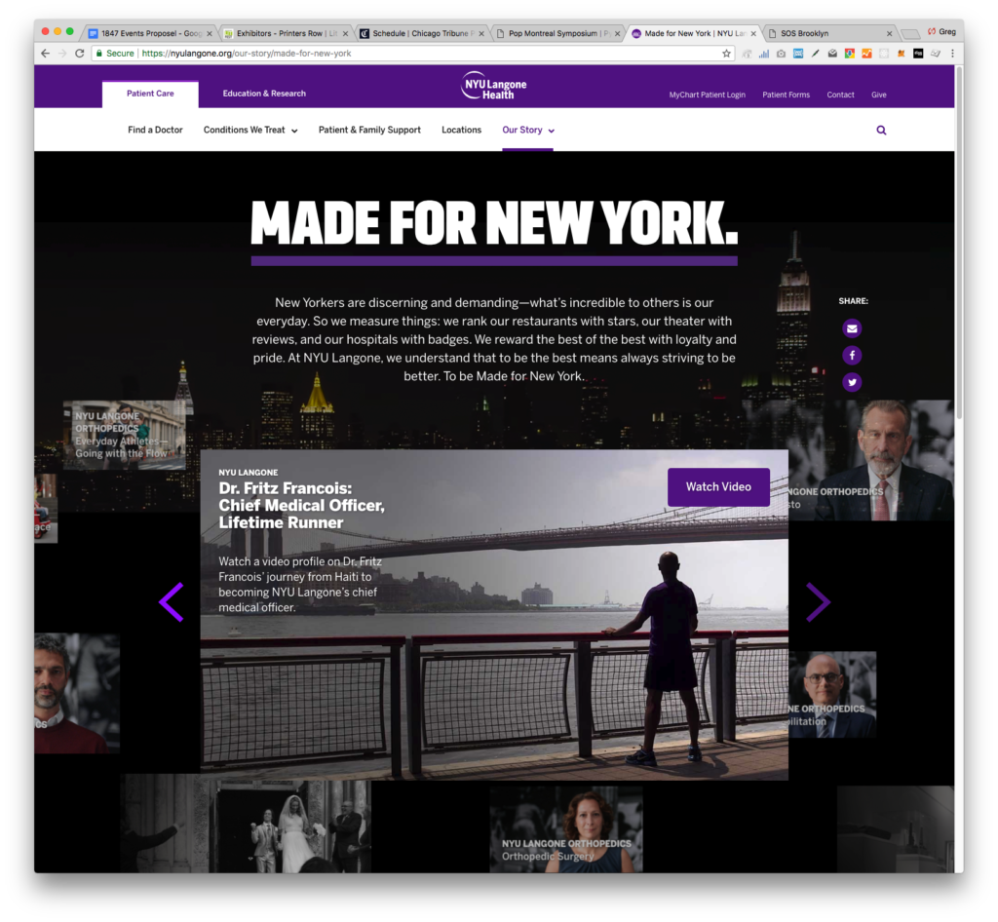Image resolution: width=998 pixels, height=922 pixels.
Task: Share the page on Twitter
Action: [x=852, y=382]
